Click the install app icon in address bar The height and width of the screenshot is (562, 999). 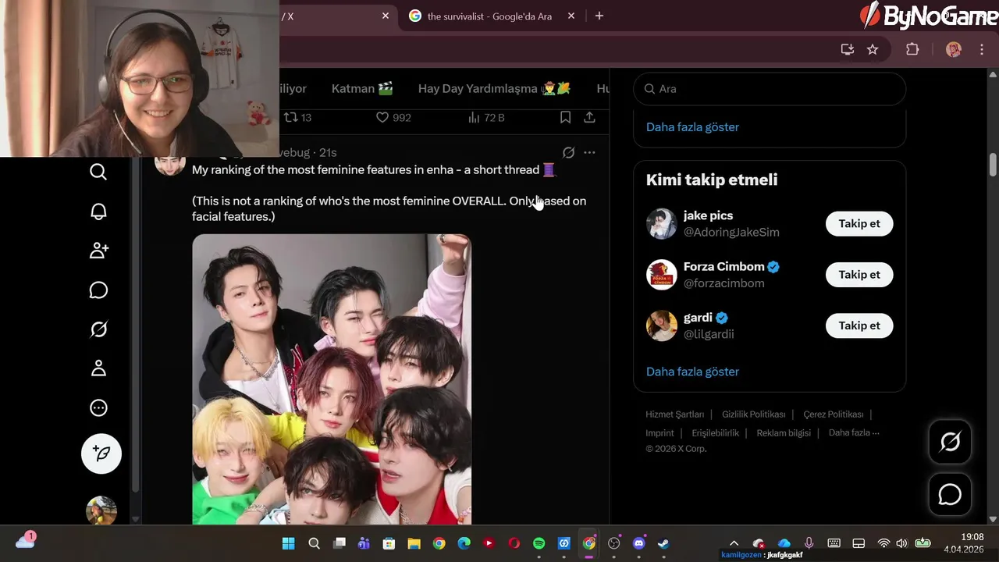847,49
